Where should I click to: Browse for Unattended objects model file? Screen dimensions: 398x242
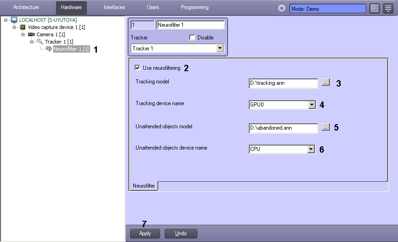point(325,127)
